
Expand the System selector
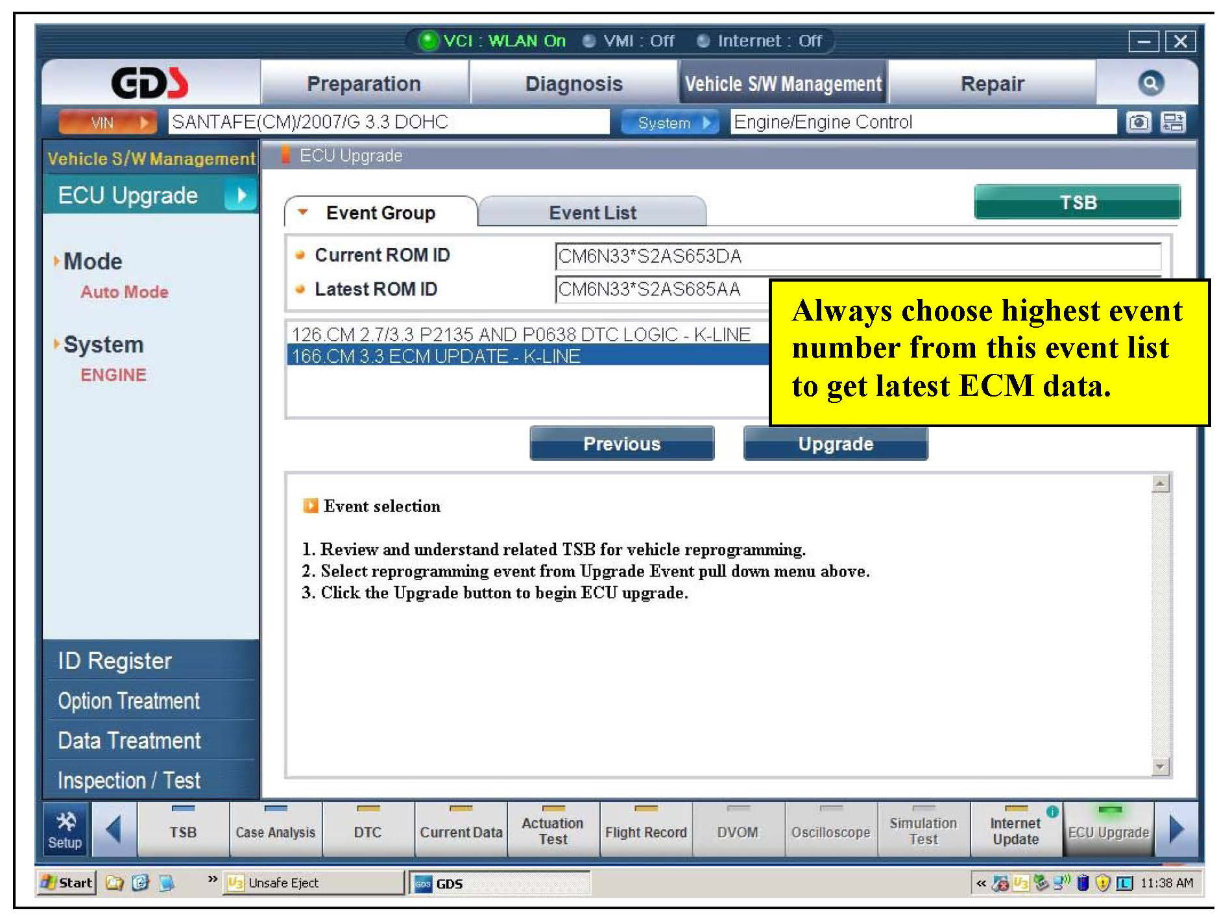click(669, 123)
